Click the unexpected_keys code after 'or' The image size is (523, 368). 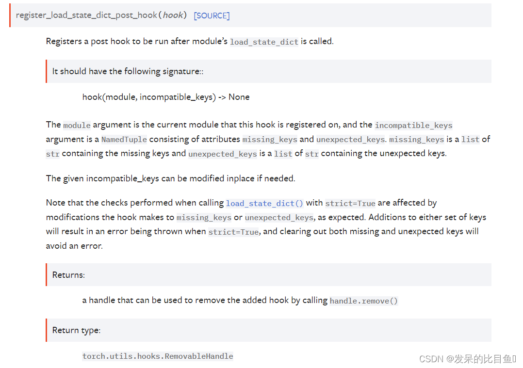click(279, 218)
